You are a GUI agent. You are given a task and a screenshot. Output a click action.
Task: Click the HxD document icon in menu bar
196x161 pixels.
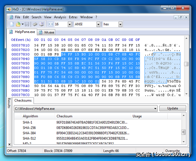coord(11,17)
